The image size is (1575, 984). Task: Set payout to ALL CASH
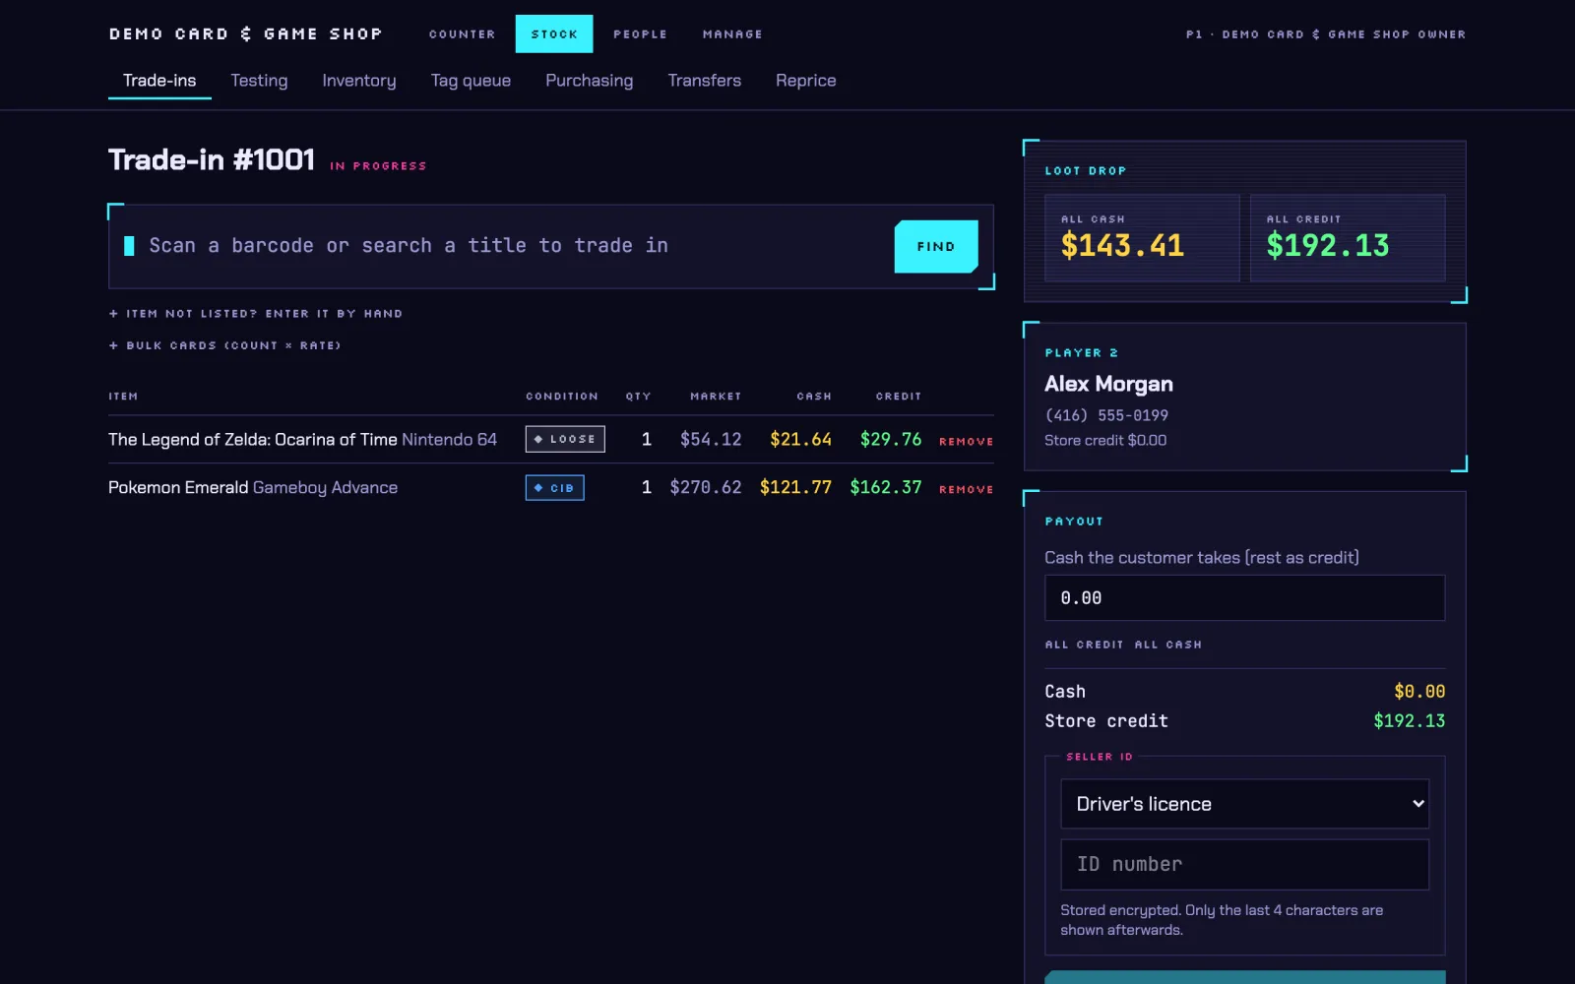(1168, 645)
